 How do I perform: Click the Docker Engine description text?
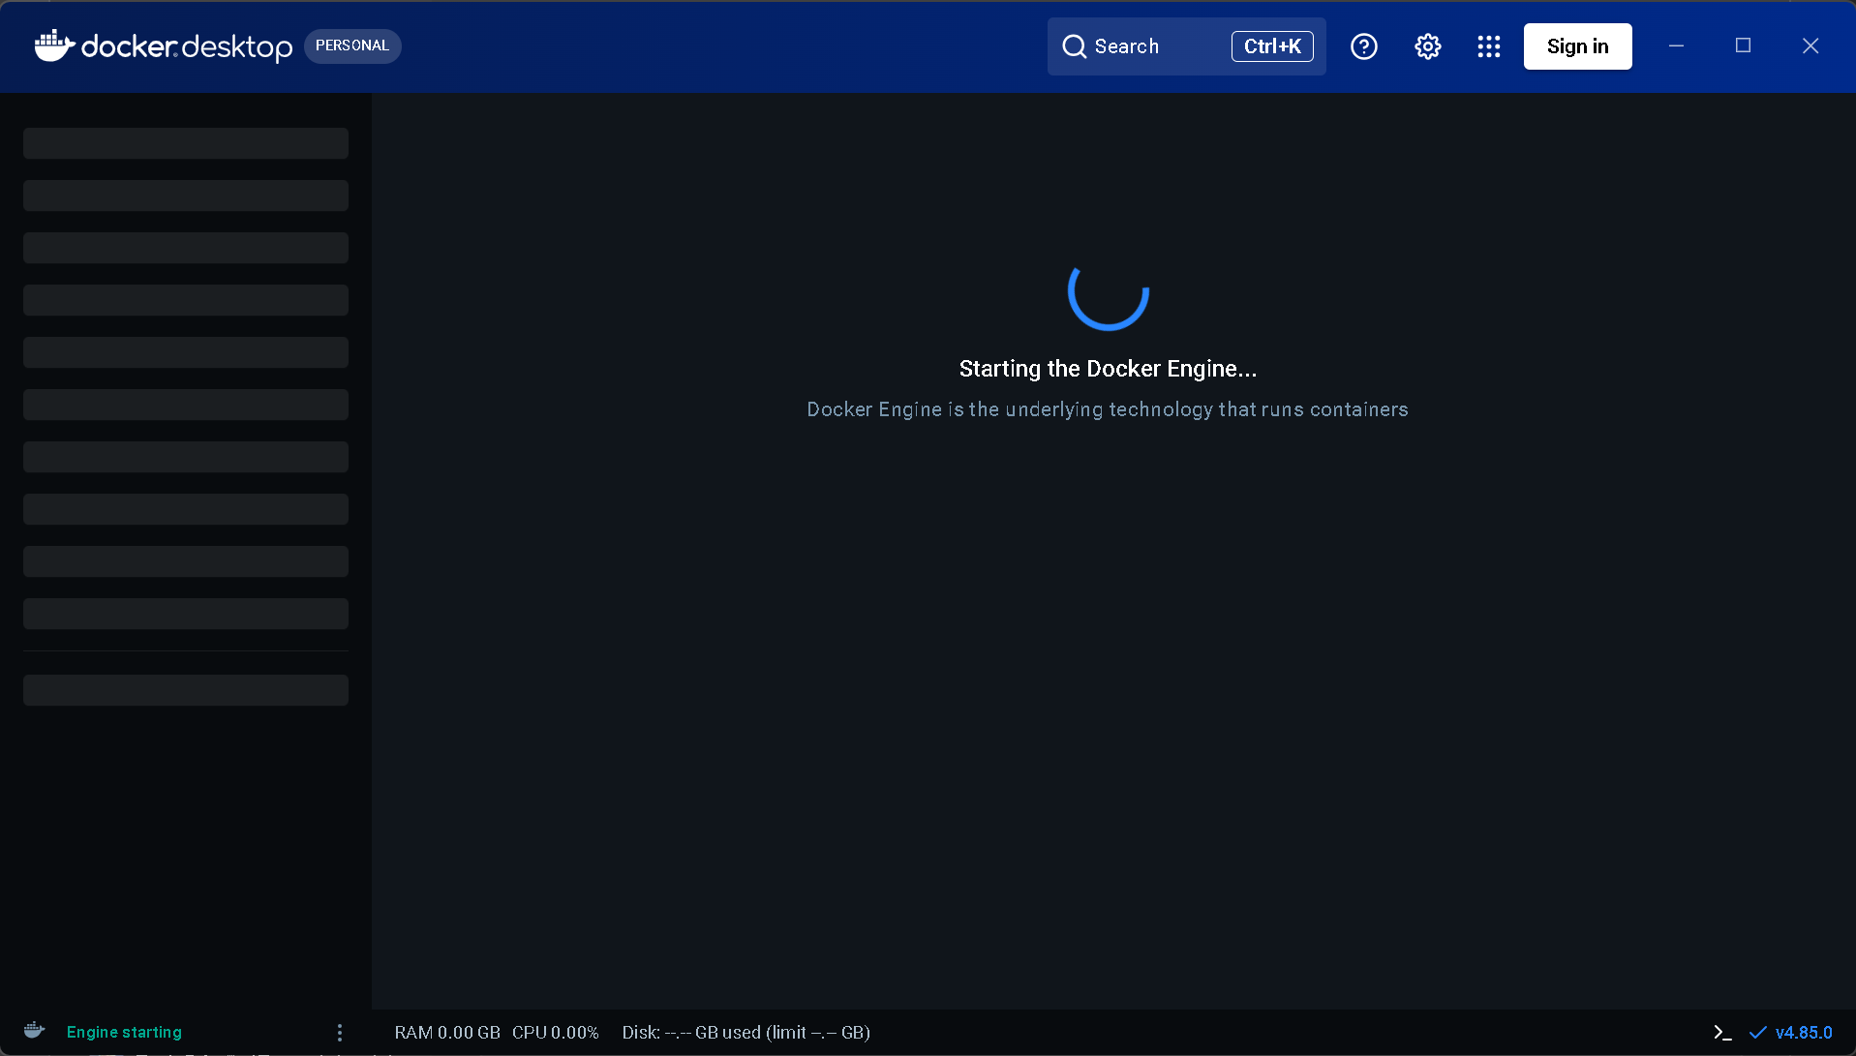[x=1108, y=409]
